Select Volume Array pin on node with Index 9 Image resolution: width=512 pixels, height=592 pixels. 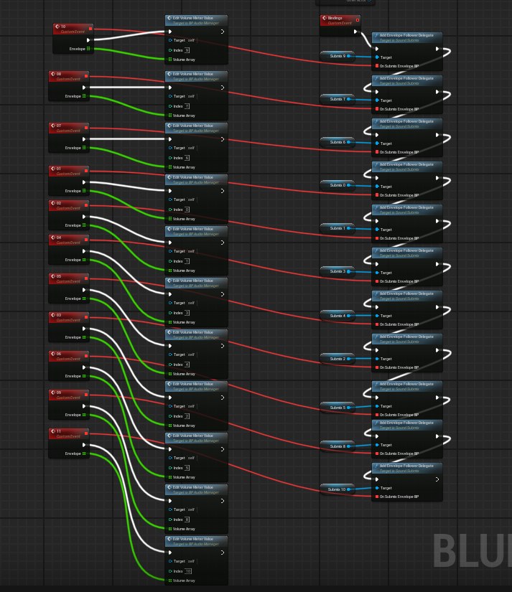[x=170, y=60]
